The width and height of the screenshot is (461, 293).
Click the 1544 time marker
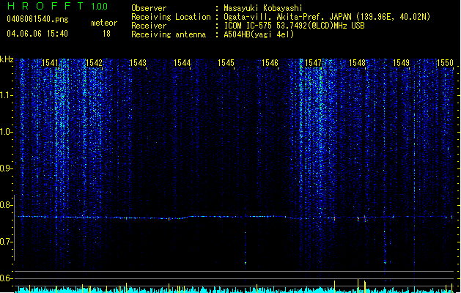[182, 63]
